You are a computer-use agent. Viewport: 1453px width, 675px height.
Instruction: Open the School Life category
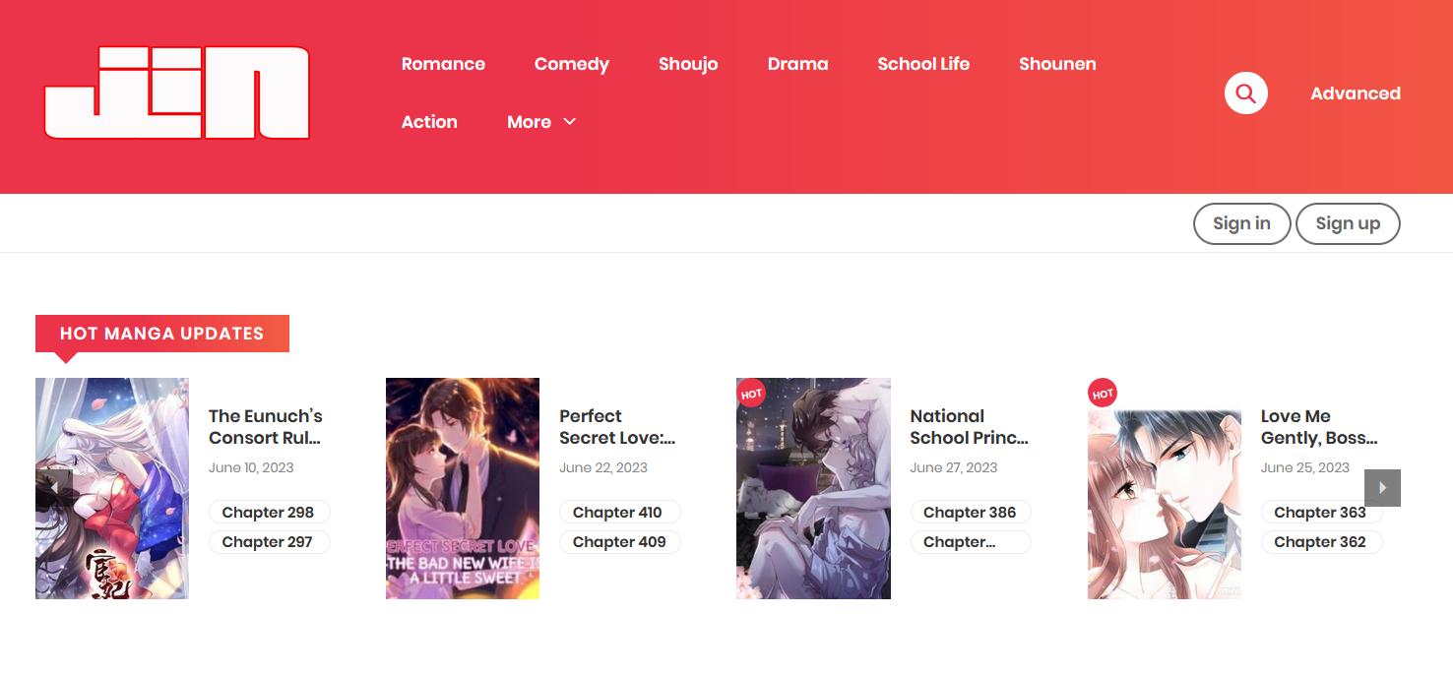click(x=922, y=64)
